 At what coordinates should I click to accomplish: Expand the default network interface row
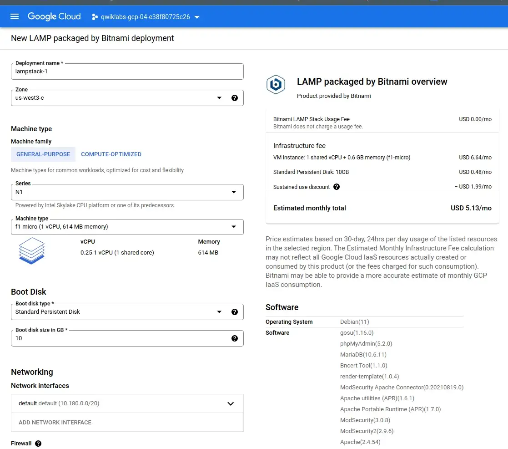pyautogui.click(x=127, y=403)
